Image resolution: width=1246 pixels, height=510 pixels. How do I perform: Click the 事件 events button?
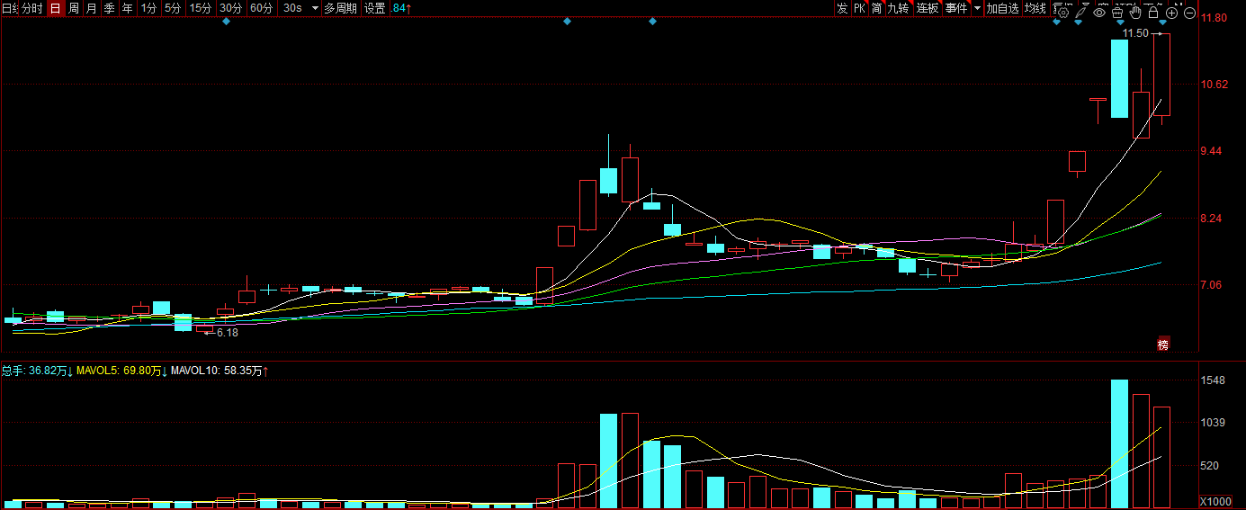956,8
